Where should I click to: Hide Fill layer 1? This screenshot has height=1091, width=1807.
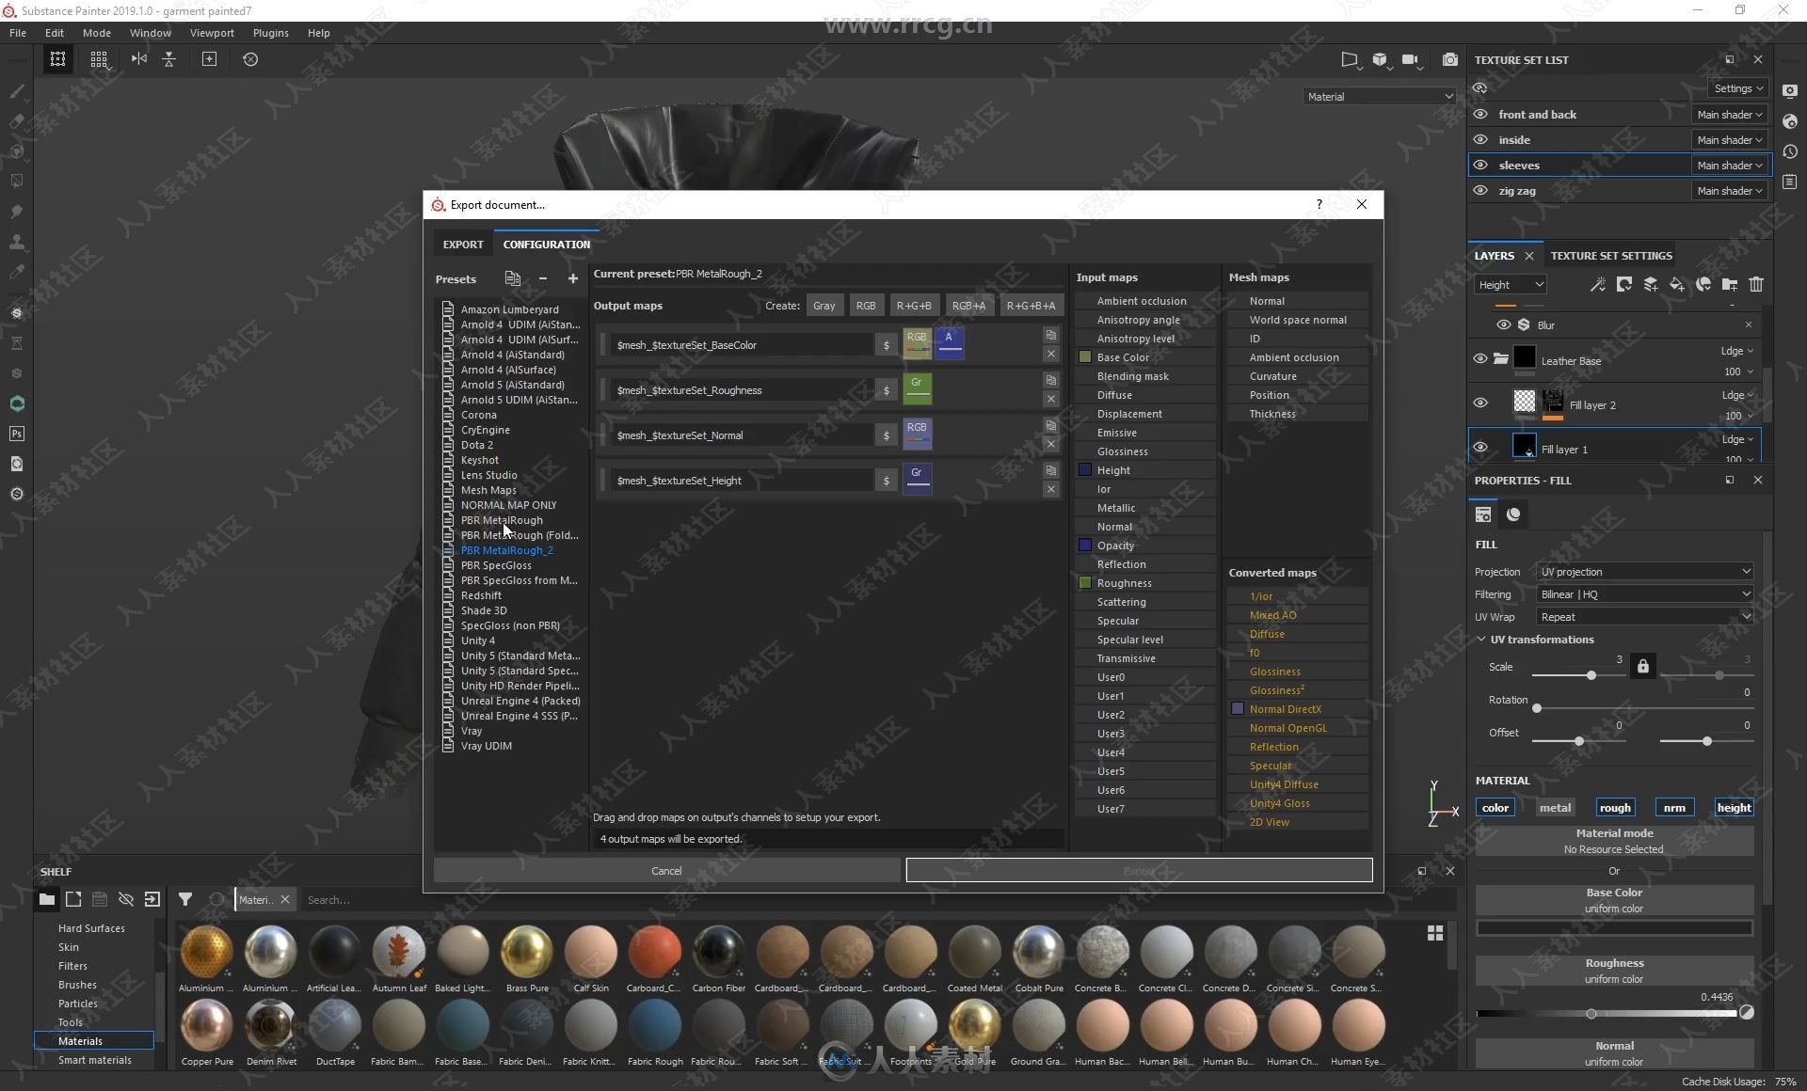pos(1480,448)
